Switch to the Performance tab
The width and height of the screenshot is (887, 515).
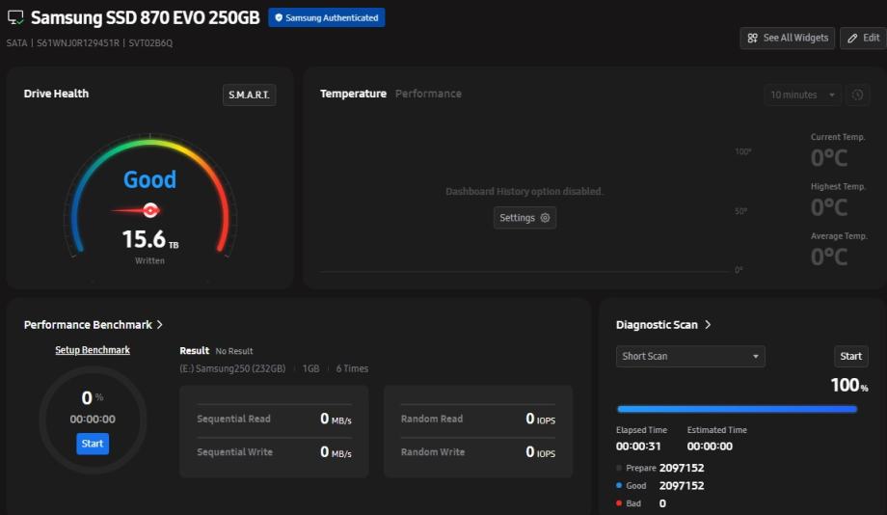(428, 94)
